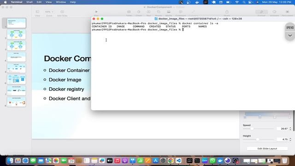295x166 pixels.
Task: Click Add Slide in the Keynote toolbar
Action: coord(62,12)
